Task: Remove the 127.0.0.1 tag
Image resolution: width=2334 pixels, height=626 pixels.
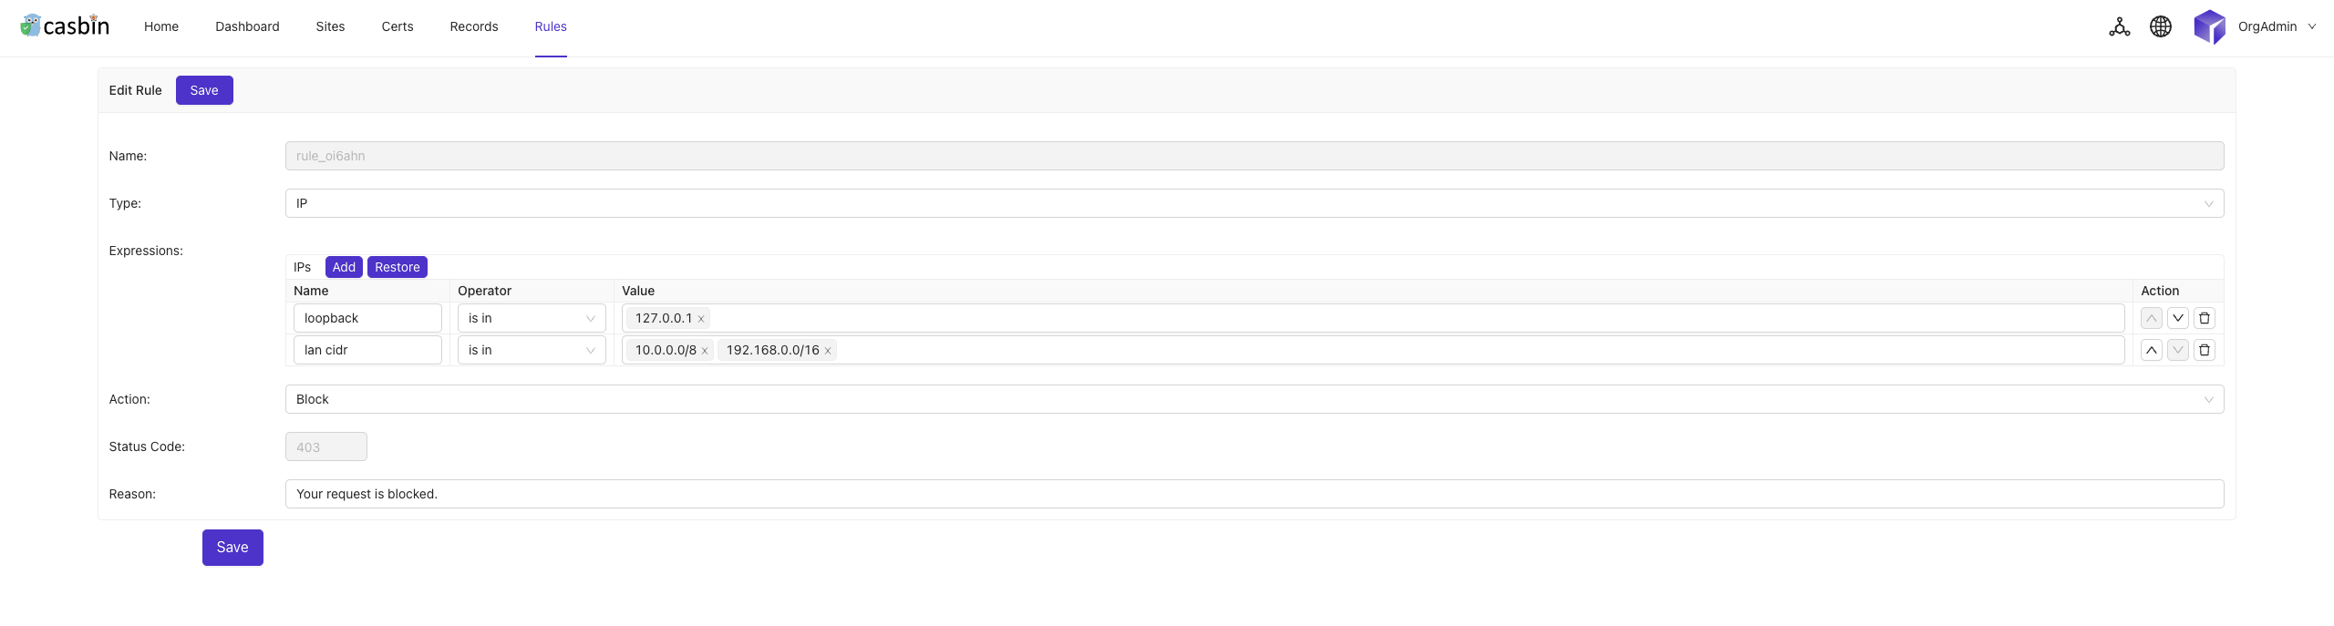Action: pos(701,319)
